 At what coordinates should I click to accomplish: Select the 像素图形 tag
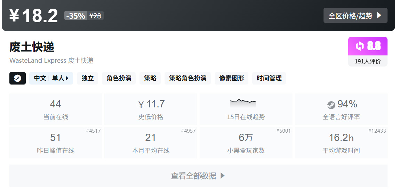pyautogui.click(x=232, y=78)
